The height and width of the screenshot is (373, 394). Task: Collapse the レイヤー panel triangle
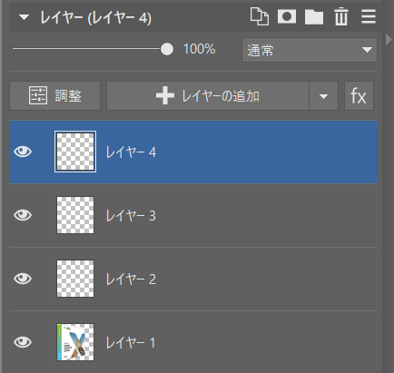click(x=24, y=17)
